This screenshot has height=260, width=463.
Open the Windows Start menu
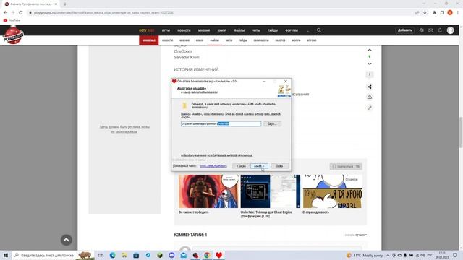tap(6, 255)
